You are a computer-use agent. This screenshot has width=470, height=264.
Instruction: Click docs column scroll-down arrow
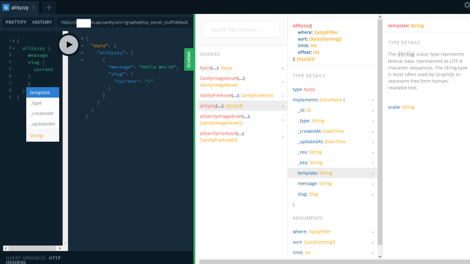[x=380, y=257]
